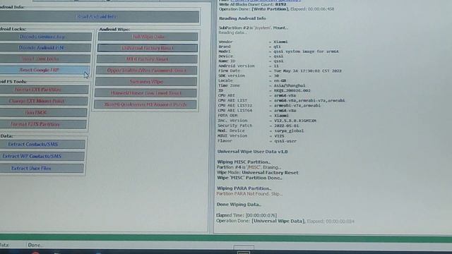Start Reset Google FRP
Screen dimensions: 452x254
44,70
